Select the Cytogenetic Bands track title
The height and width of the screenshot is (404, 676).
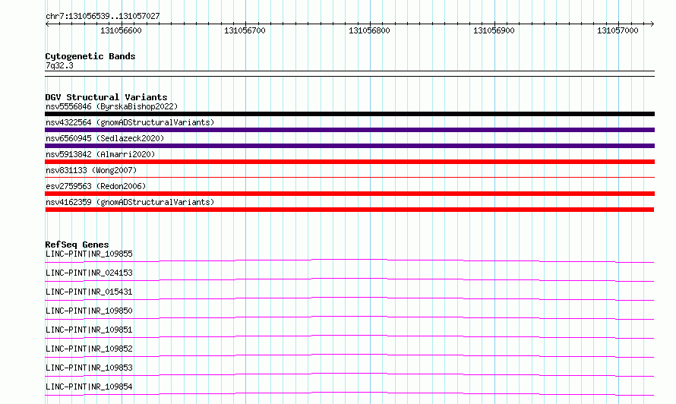coord(90,56)
